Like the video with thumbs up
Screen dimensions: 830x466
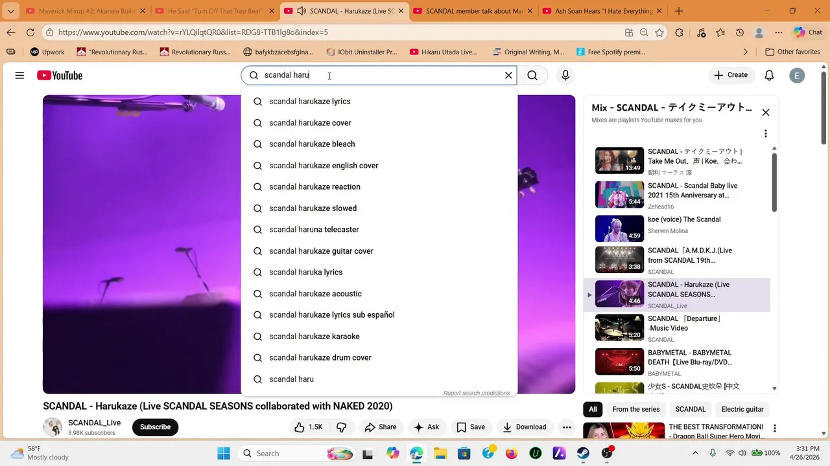[x=309, y=427]
